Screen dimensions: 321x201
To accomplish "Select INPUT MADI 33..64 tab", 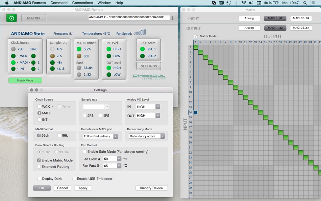I will coord(301,18).
